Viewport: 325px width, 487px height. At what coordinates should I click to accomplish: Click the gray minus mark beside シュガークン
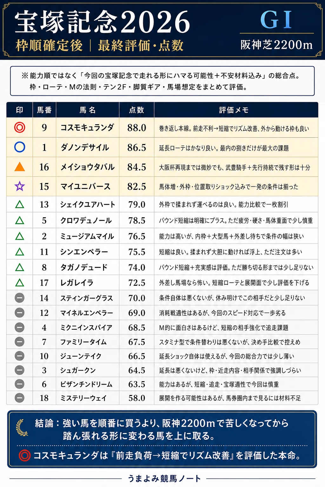20,370
